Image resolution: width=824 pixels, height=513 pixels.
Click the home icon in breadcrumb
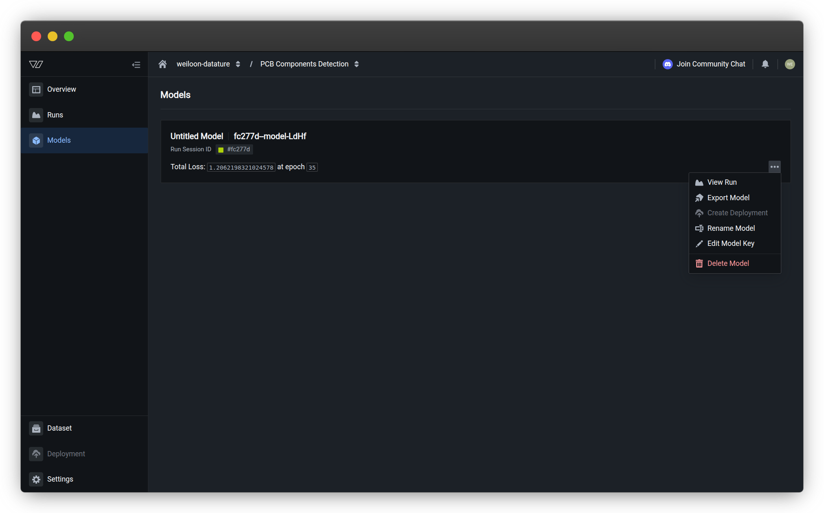pos(163,64)
